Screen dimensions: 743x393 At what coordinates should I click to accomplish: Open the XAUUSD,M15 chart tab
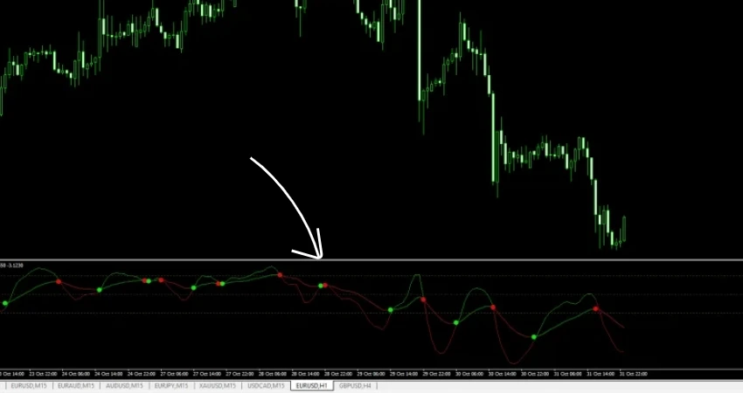[218, 386]
